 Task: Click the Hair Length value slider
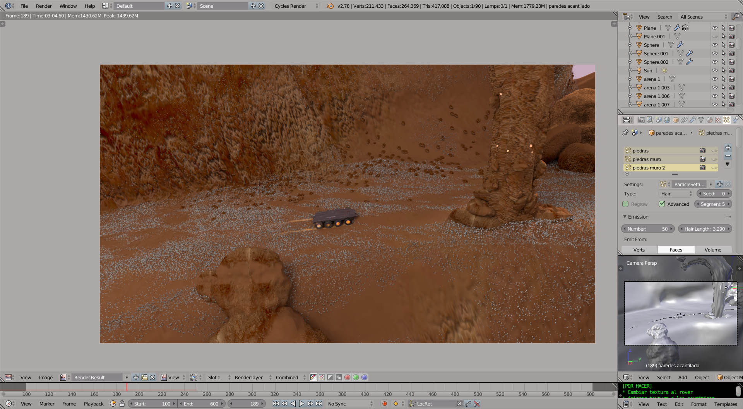point(705,229)
